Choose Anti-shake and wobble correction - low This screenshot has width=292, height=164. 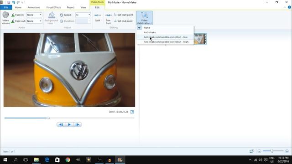pos(165,37)
